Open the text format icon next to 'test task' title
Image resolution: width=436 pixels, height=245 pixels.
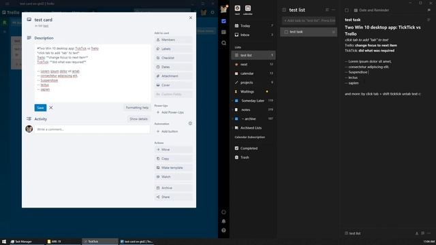point(429,20)
